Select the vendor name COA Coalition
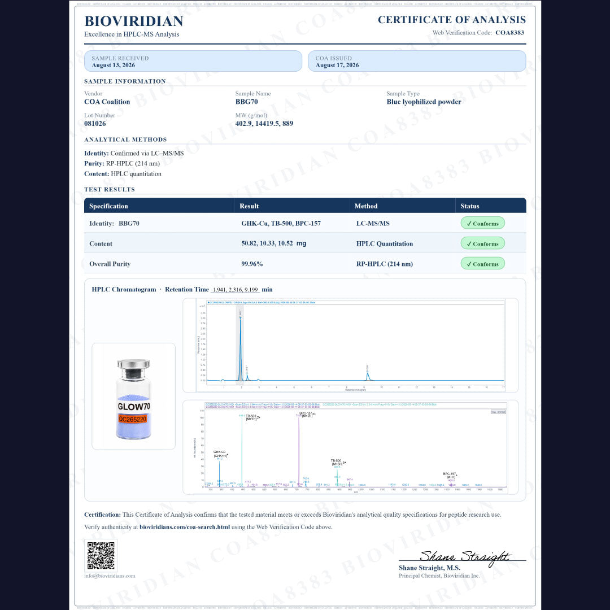 [x=107, y=102]
